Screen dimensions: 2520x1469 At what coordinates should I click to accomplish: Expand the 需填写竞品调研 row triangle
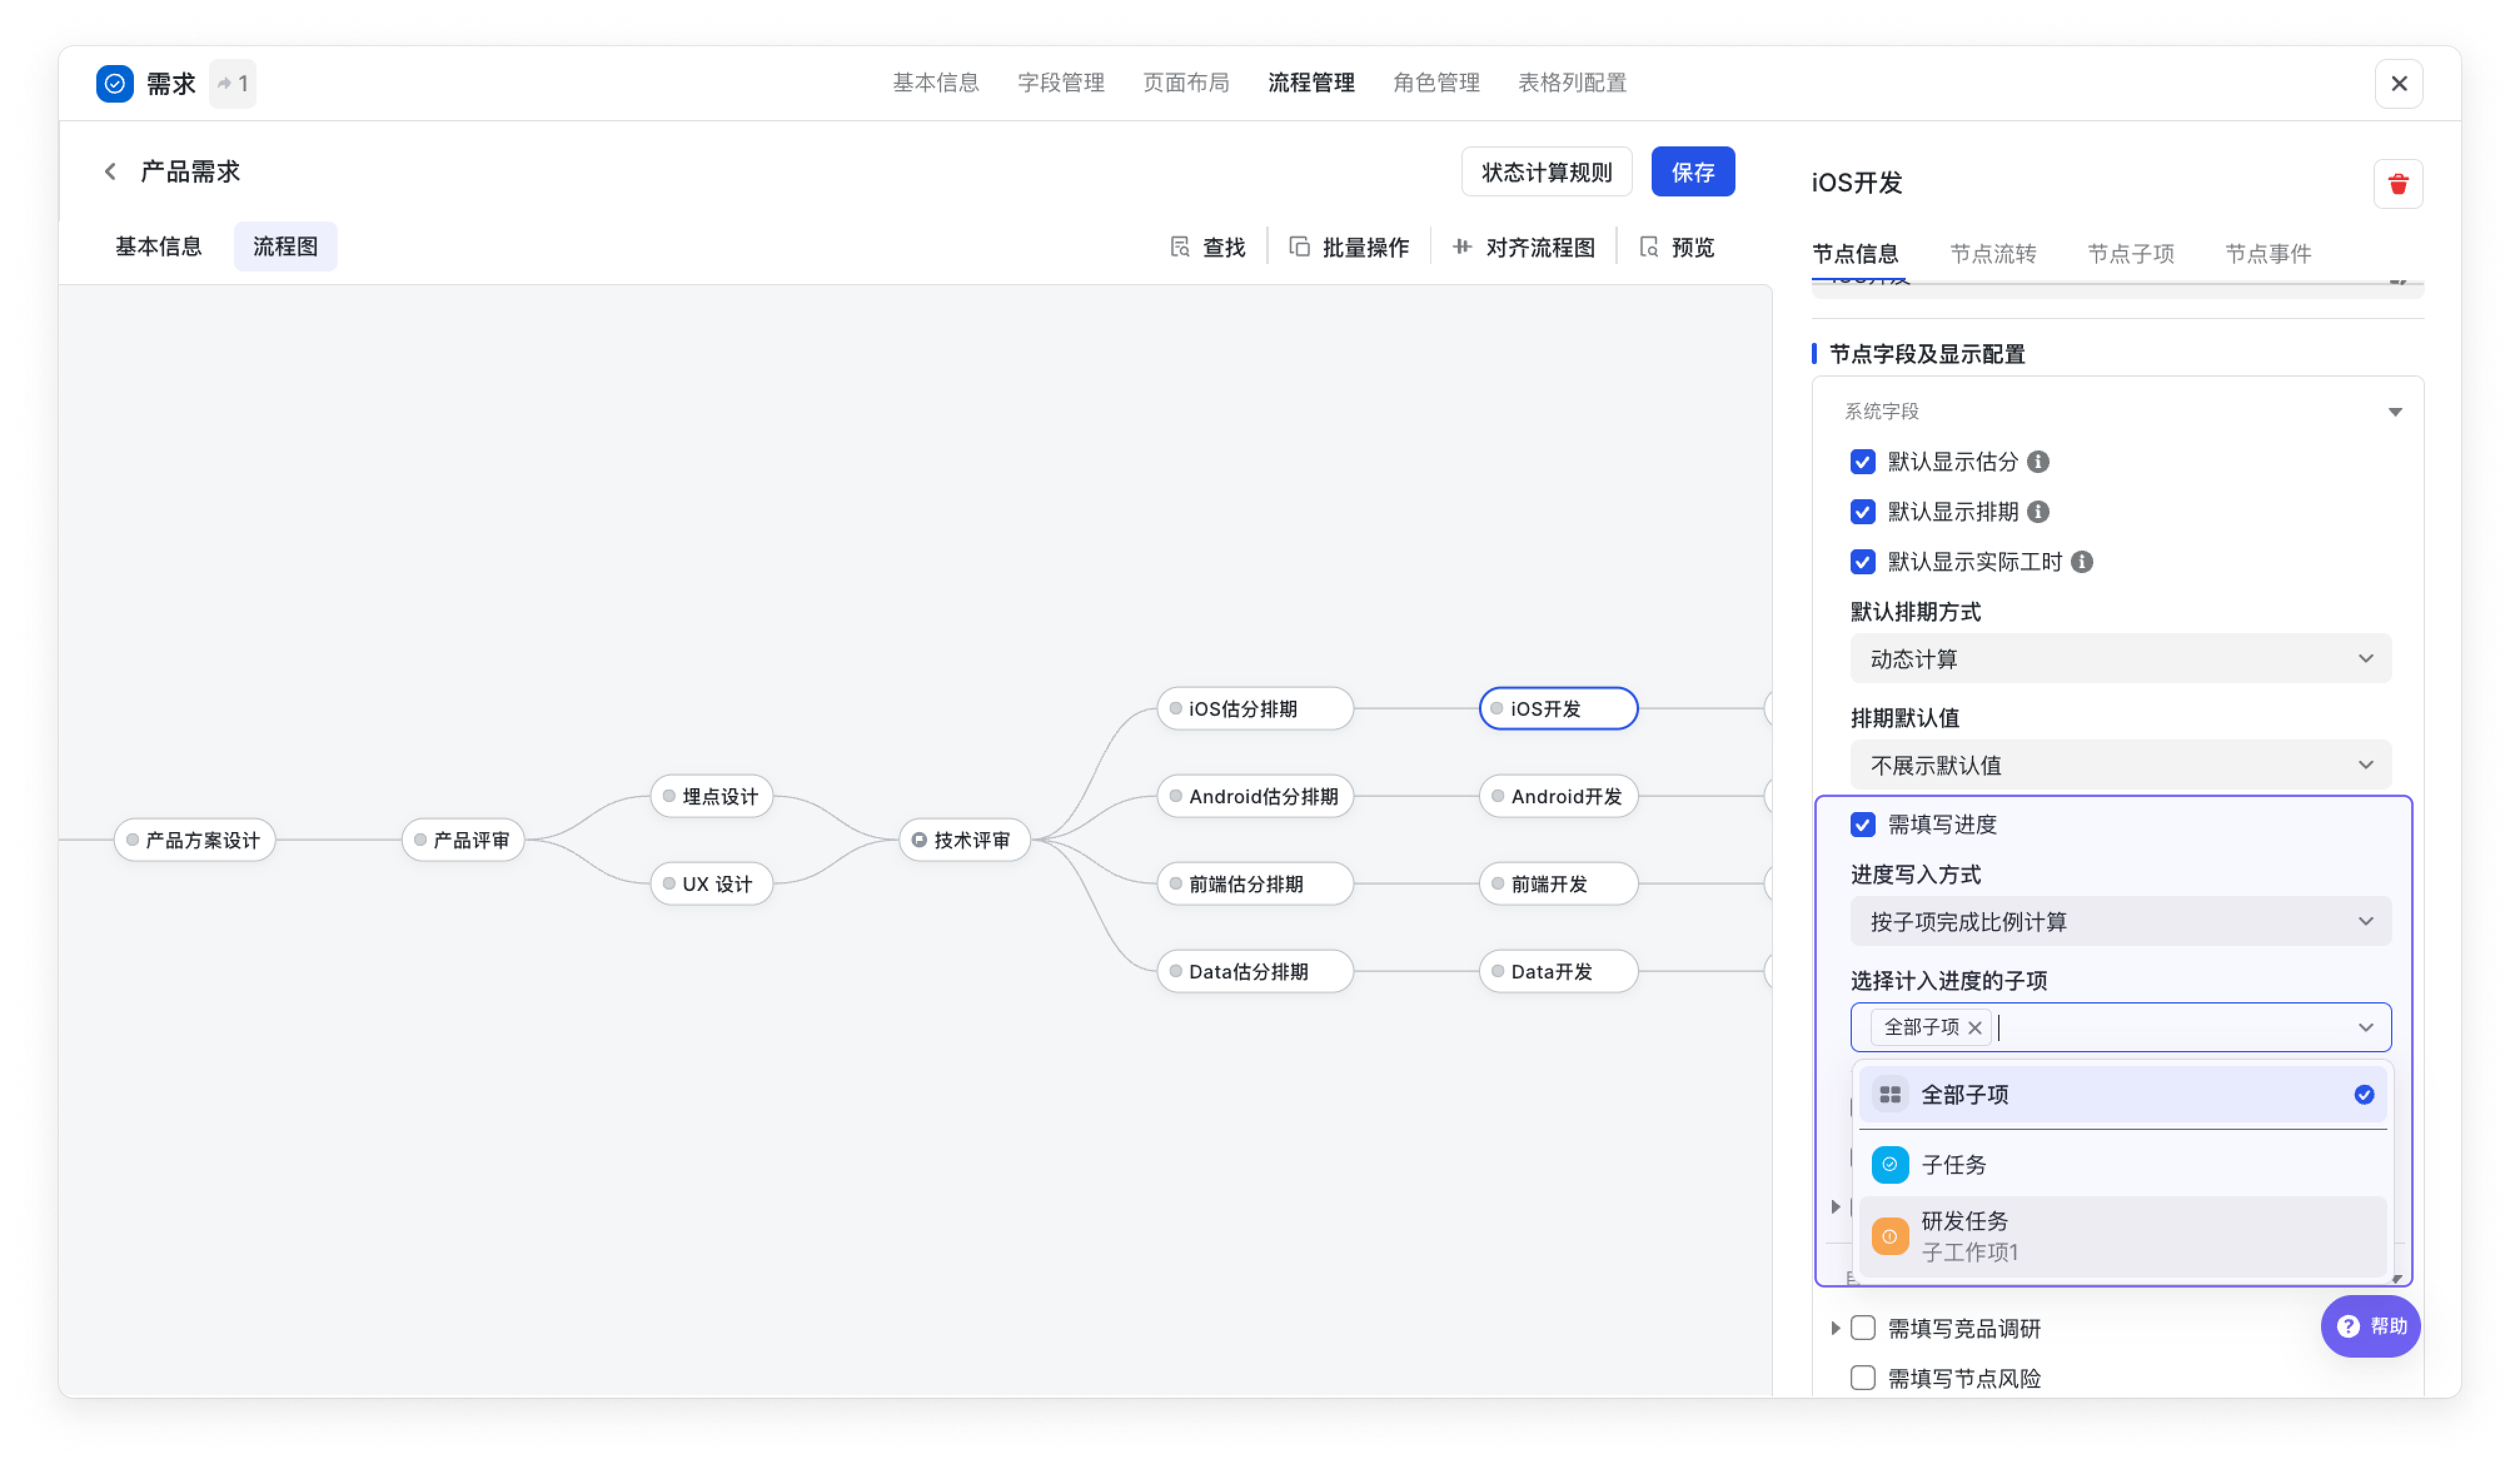pos(1835,1328)
